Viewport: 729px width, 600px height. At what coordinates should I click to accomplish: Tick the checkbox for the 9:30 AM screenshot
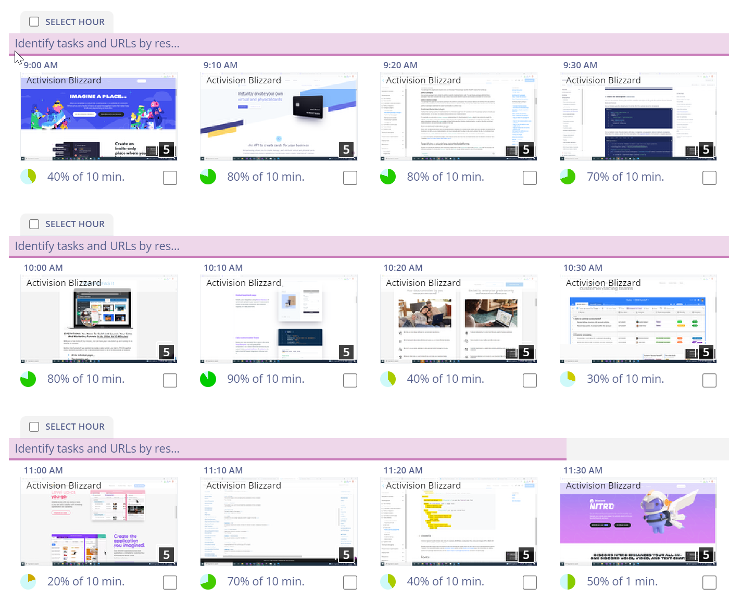click(710, 178)
